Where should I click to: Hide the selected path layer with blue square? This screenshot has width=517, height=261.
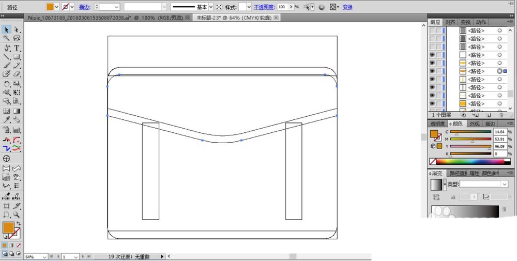pos(432,71)
